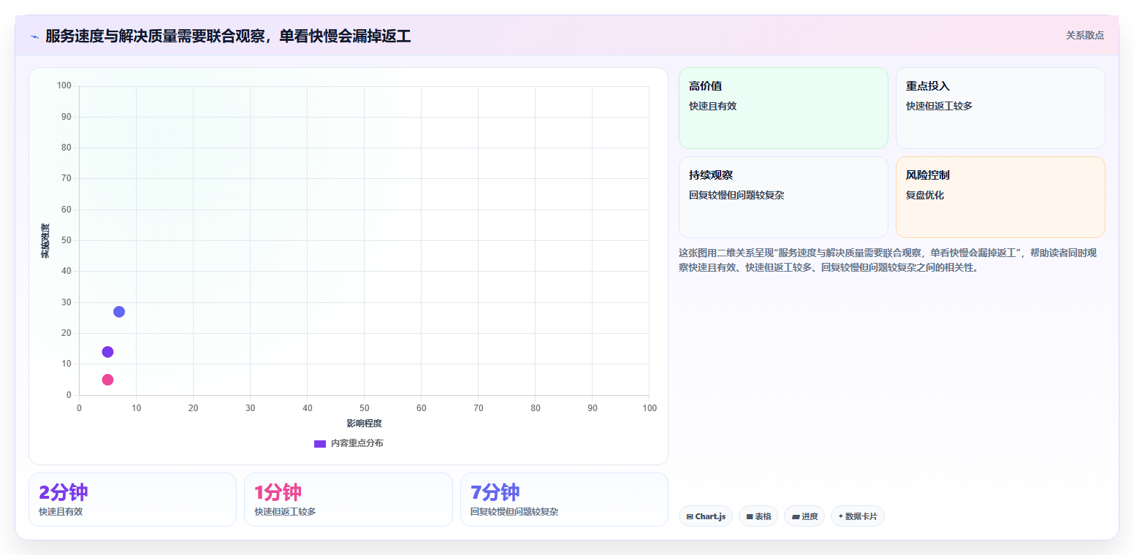The width and height of the screenshot is (1134, 555).
Task: Toggle the 内容重点分布 legend swatch
Action: 319,443
